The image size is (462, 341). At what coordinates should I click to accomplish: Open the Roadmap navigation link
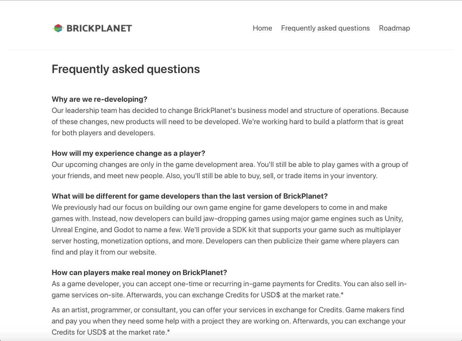[394, 28]
